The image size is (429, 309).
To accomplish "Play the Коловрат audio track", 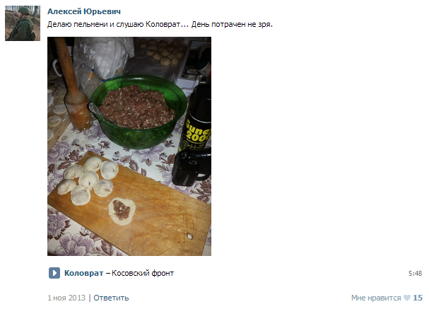I will point(54,273).
